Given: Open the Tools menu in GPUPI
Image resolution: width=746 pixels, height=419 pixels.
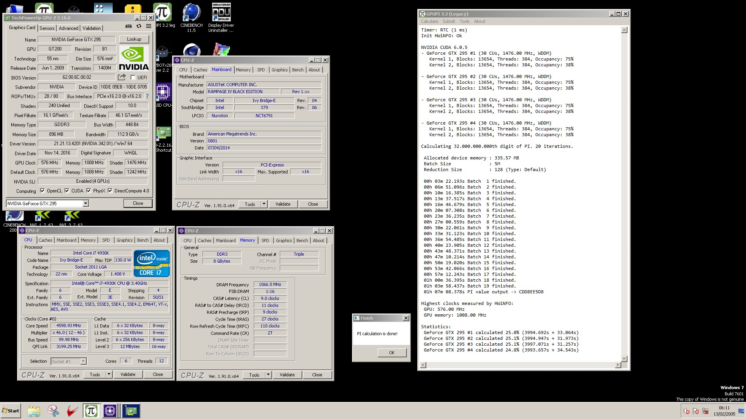Looking at the screenshot, I should [x=464, y=21].
